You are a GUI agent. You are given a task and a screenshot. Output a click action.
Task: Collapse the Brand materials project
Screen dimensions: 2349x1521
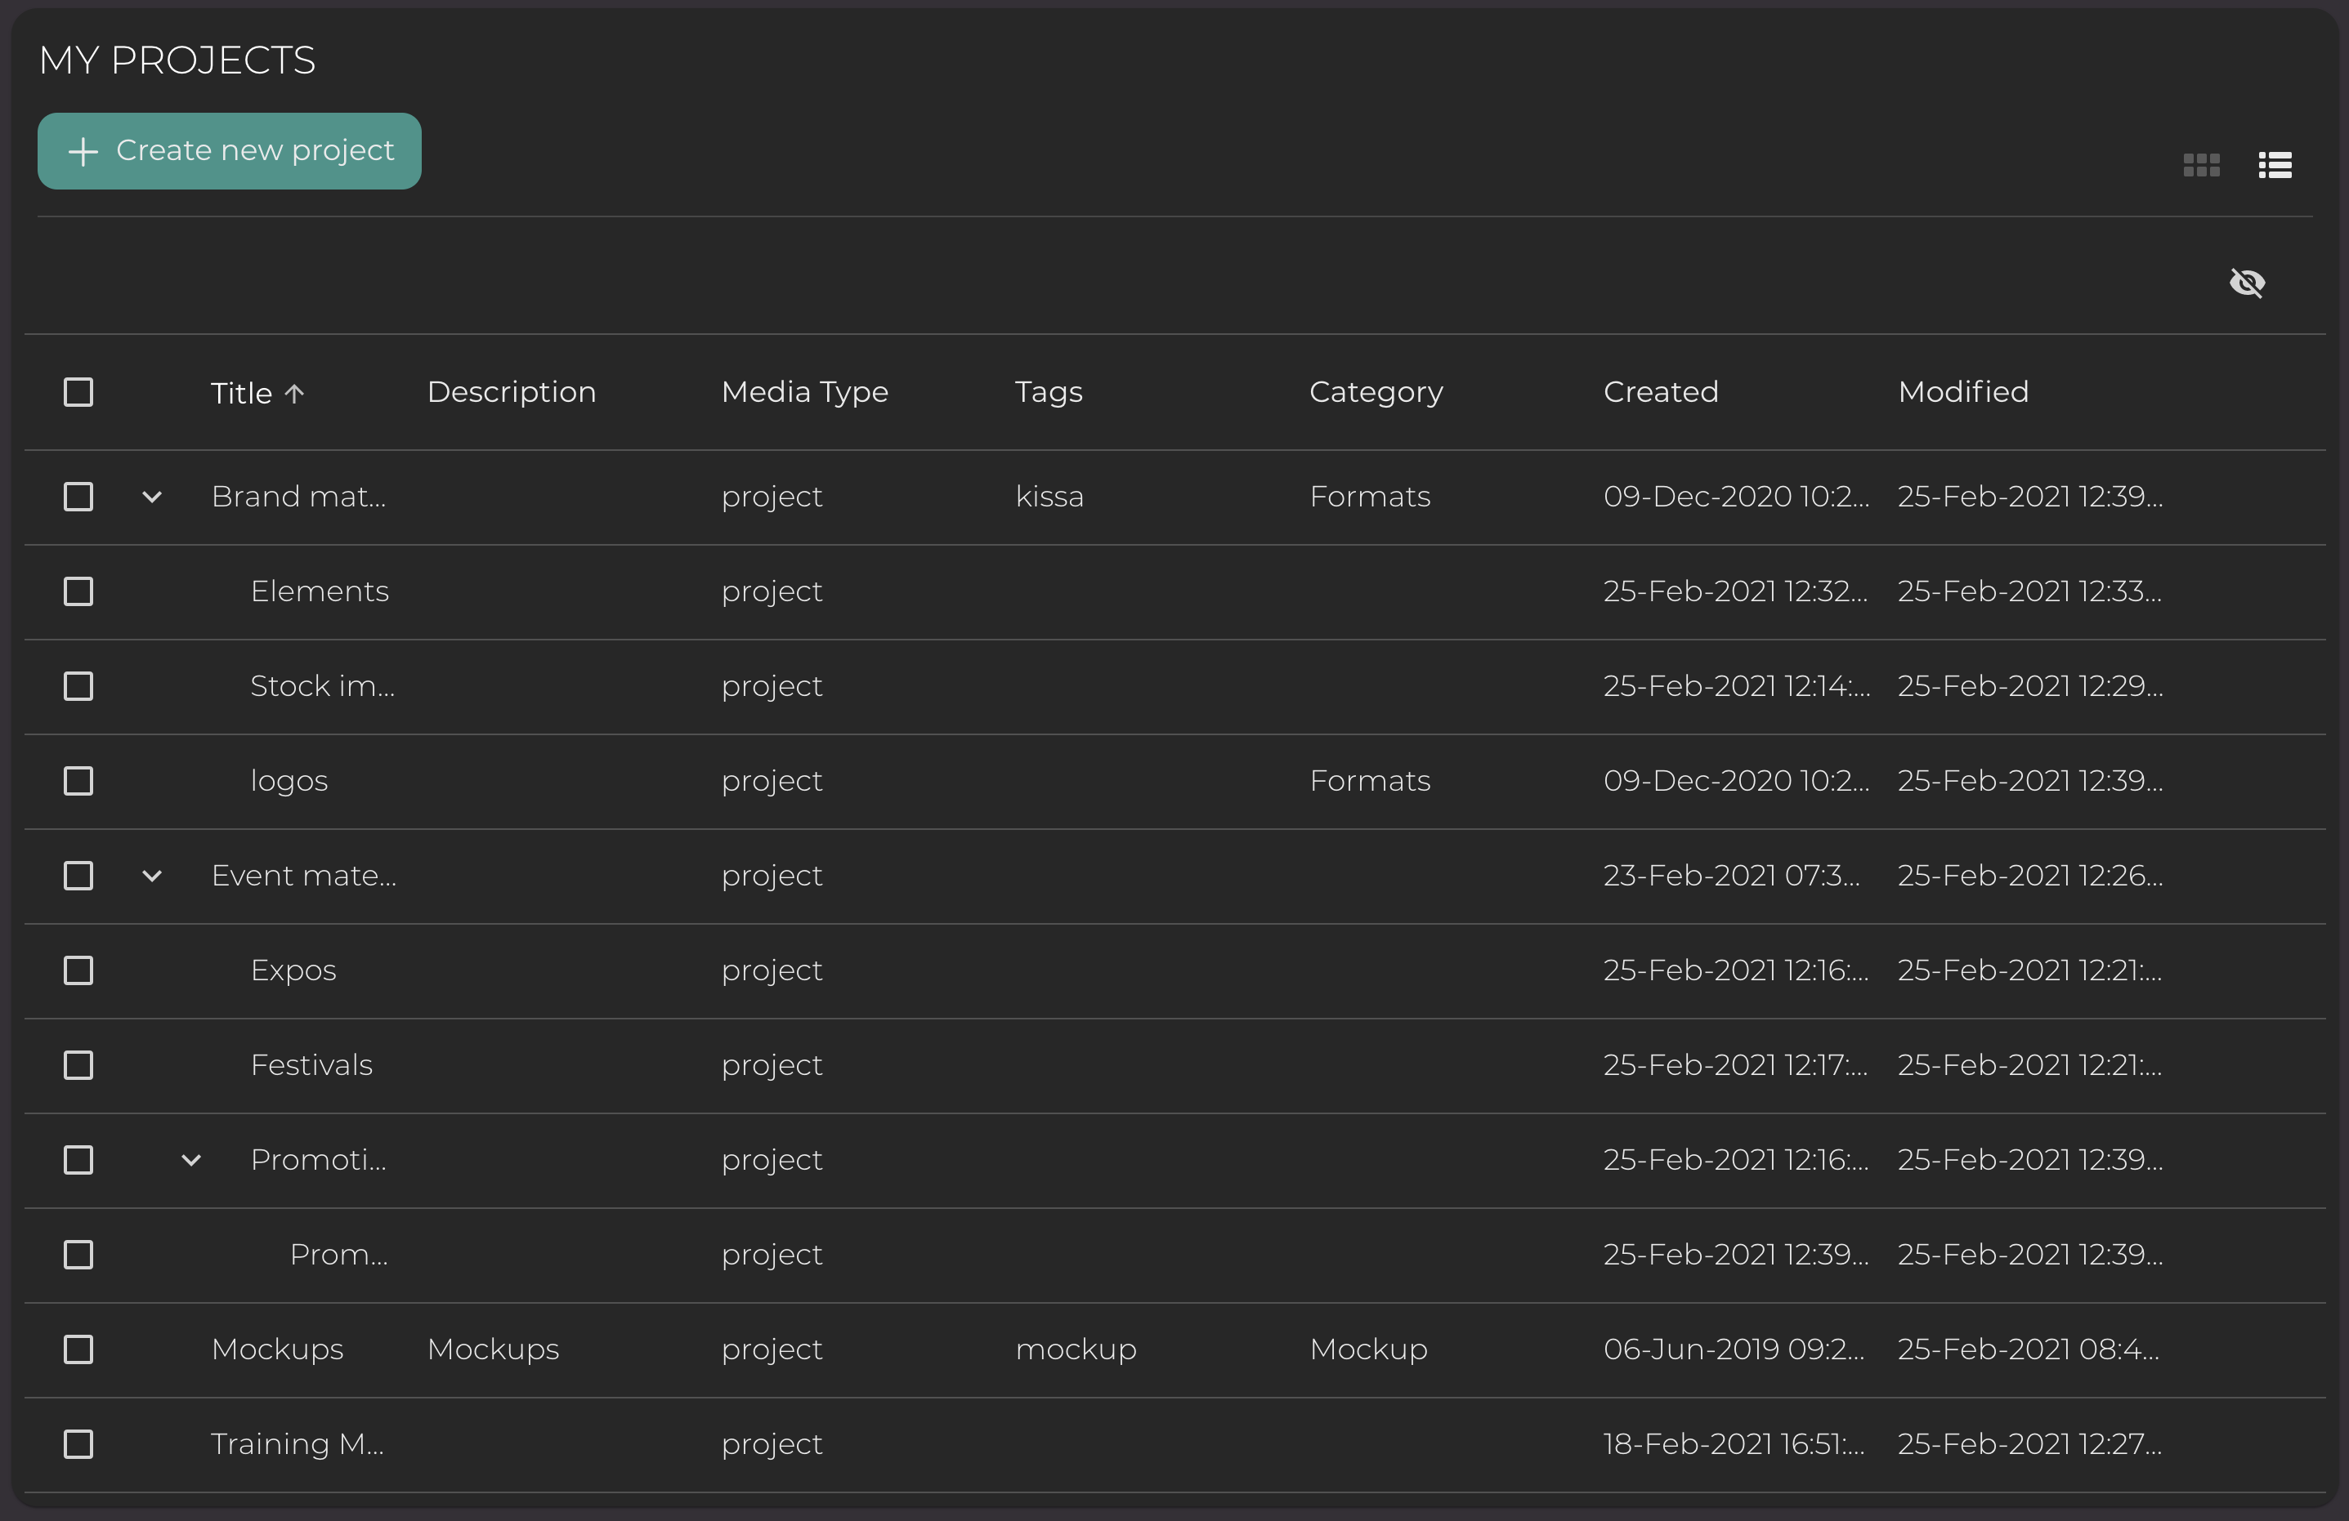click(152, 497)
